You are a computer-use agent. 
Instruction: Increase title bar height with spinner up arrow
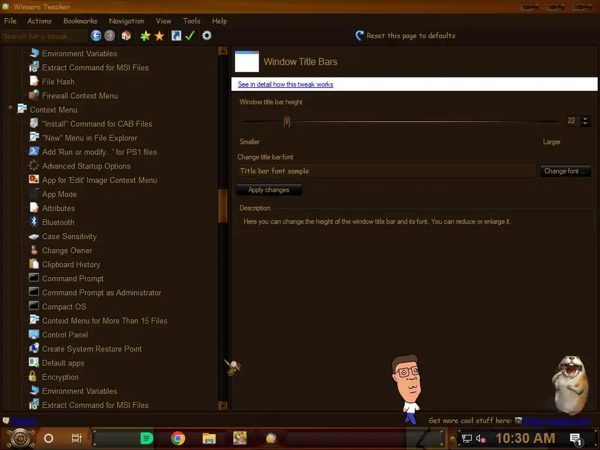click(x=585, y=118)
